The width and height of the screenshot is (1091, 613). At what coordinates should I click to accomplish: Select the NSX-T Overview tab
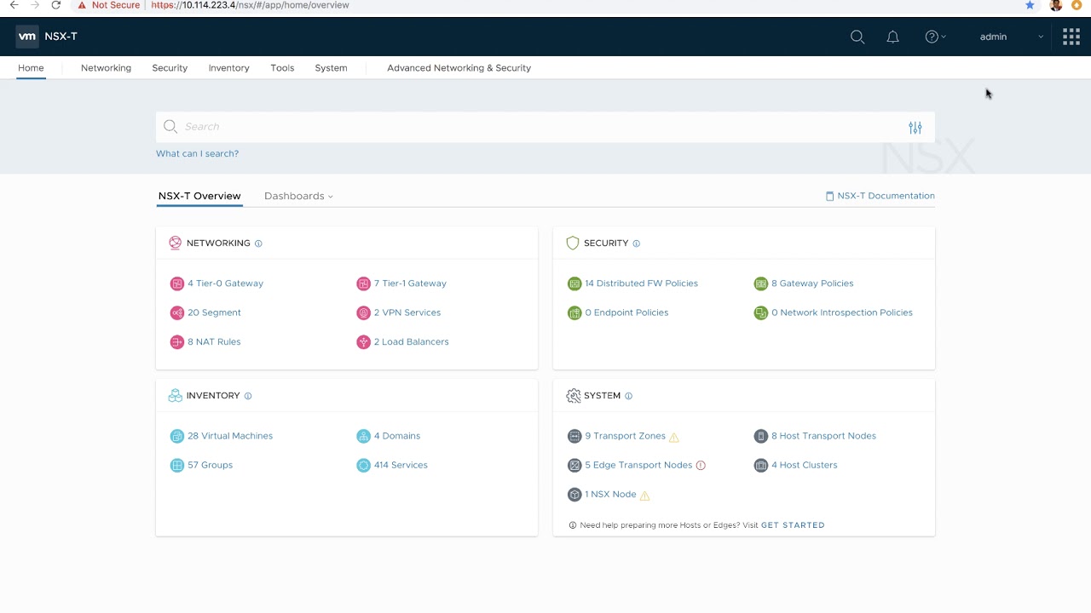[x=199, y=196]
